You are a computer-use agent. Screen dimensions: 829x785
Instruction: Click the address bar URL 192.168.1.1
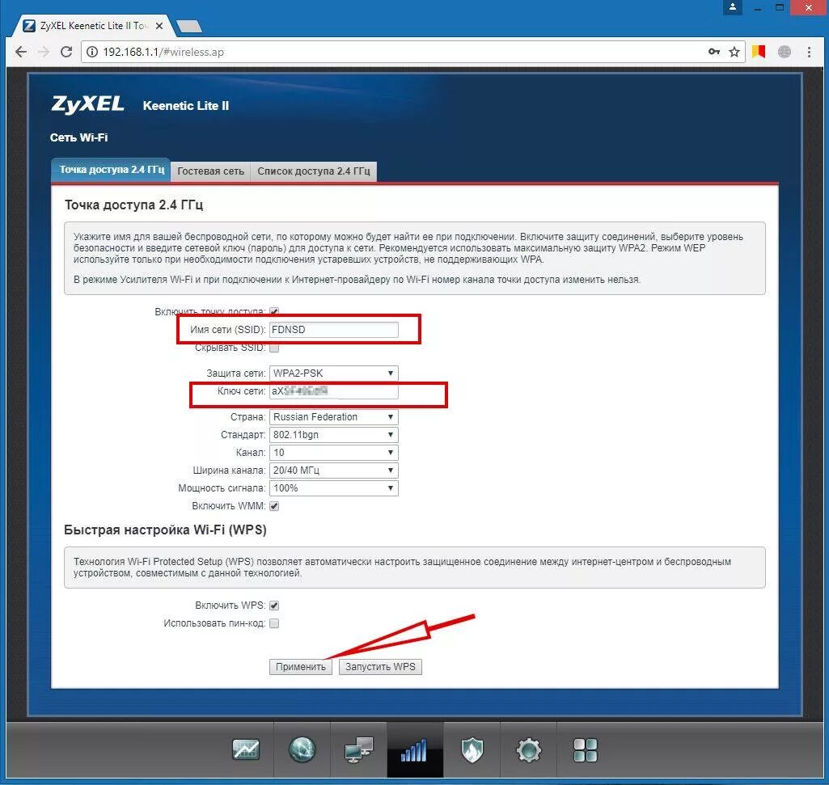163,52
